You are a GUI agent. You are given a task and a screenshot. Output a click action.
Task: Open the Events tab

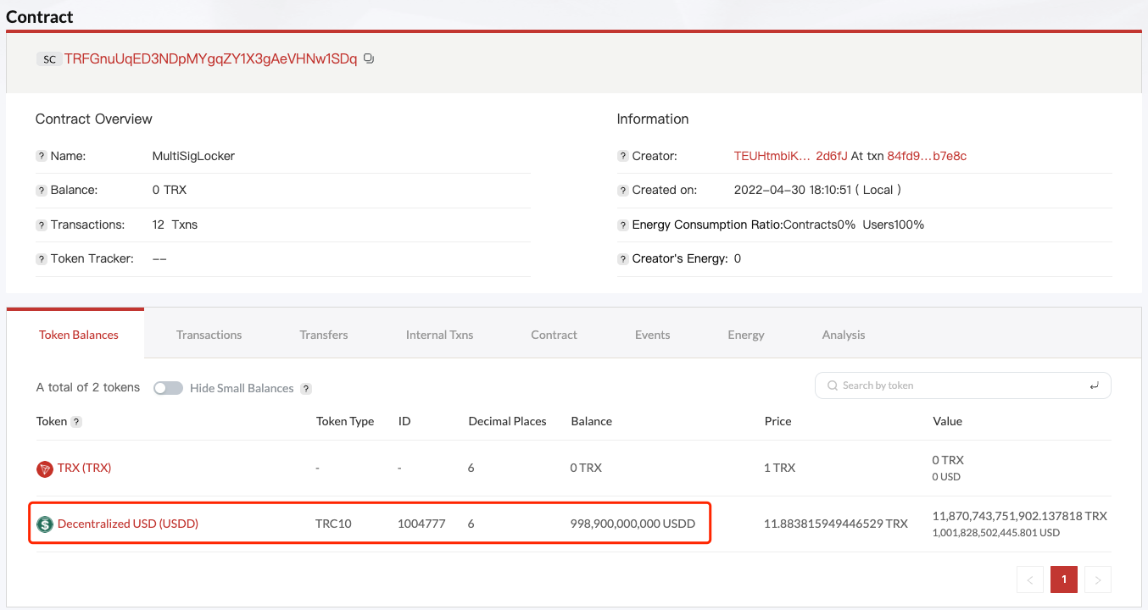tap(652, 335)
